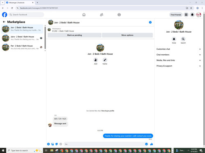Expand the Chat members section
Image resolution: width=205 pixels, height=153 pixels.
pyautogui.click(x=179, y=55)
